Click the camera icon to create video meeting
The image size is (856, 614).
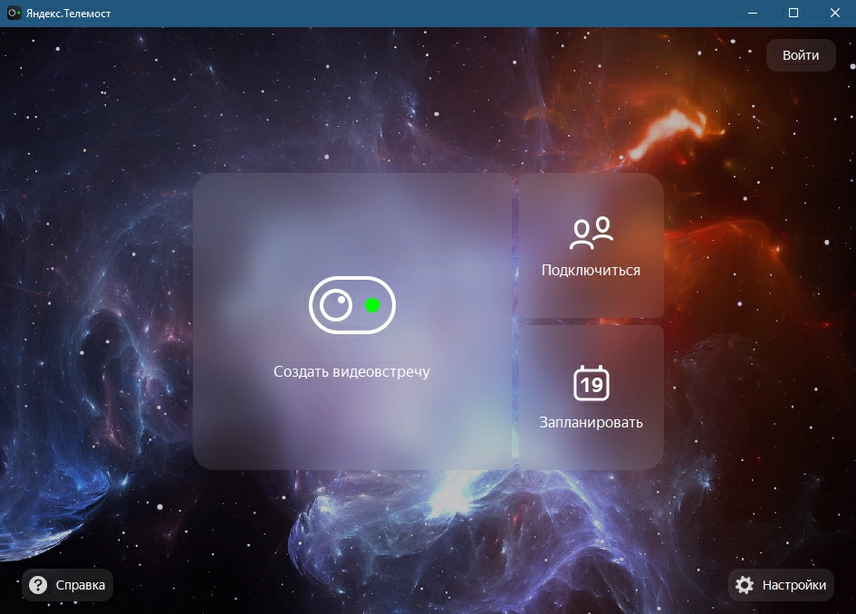coord(352,305)
